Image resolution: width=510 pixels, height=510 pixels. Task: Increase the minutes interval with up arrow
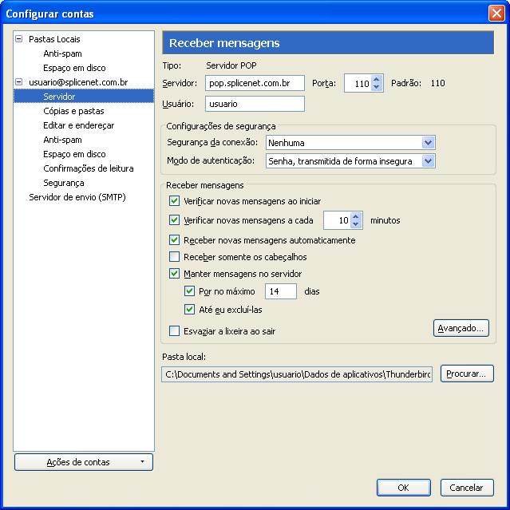pyautogui.click(x=356, y=216)
